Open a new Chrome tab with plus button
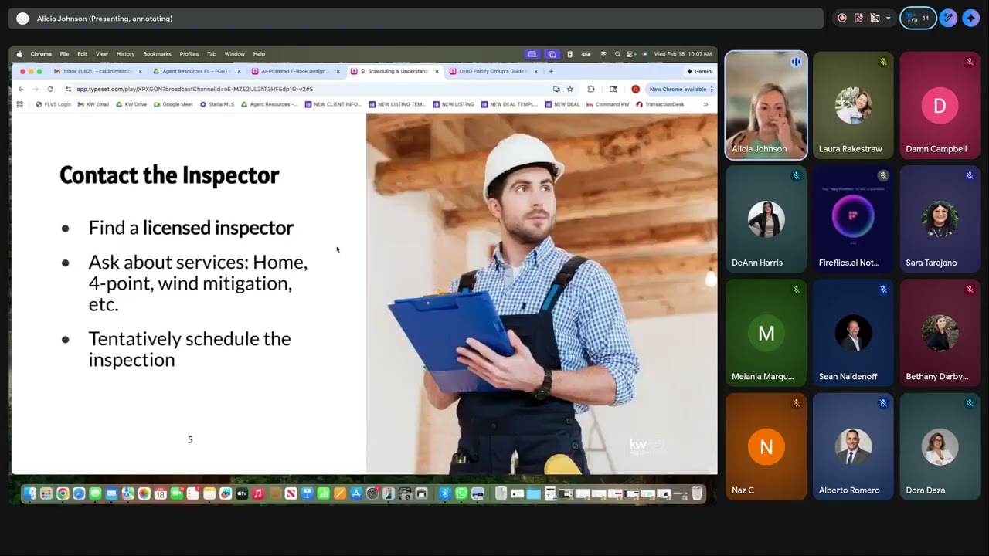This screenshot has width=989, height=556. point(551,71)
